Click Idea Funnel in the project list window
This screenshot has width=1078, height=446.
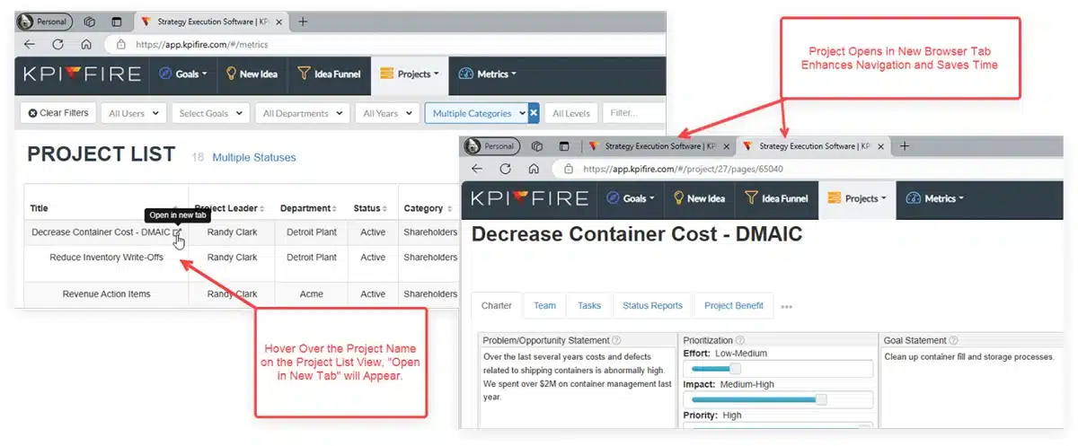pos(328,74)
